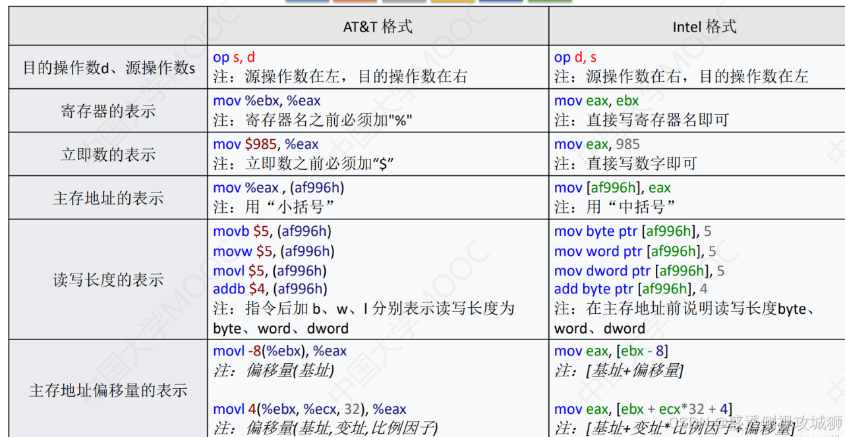
Task: Click the note about adding "%" before registers
Action: pyautogui.click(x=313, y=120)
